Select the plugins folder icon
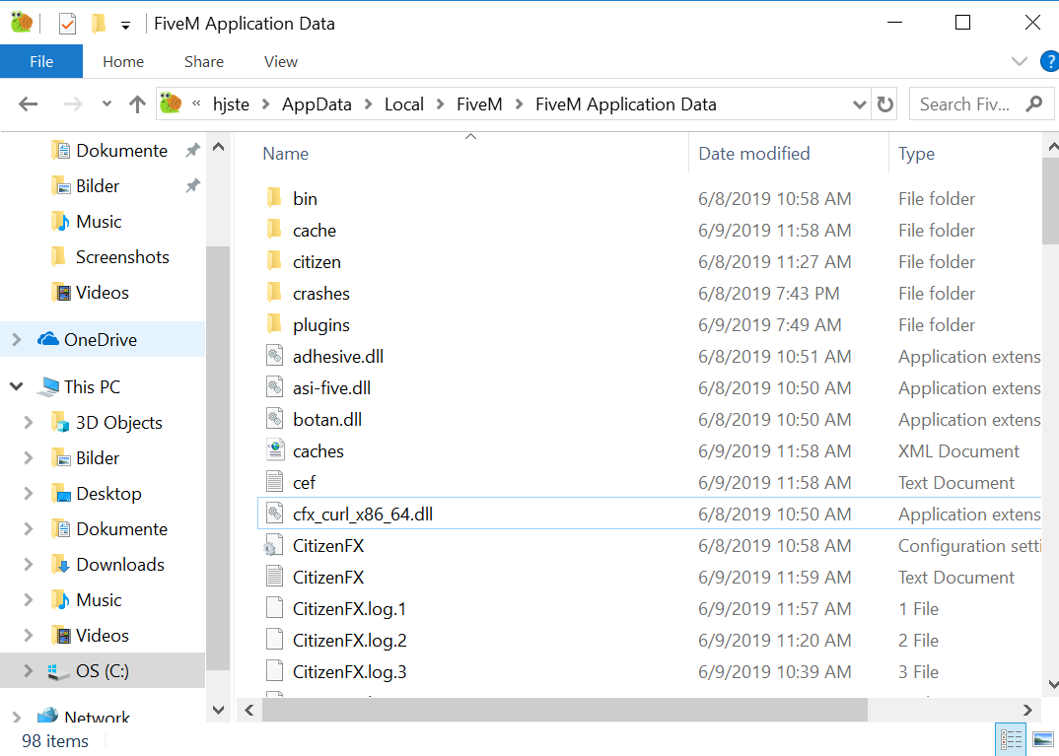This screenshot has width=1059, height=756. pyautogui.click(x=273, y=324)
